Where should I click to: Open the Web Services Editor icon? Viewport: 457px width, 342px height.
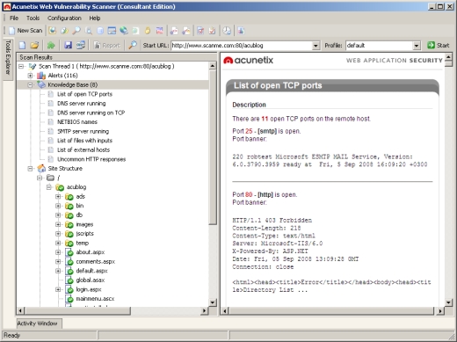tap(186, 31)
